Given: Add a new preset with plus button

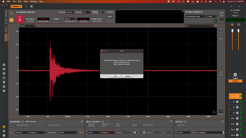Looking at the screenshot, I should (x=31, y=6).
